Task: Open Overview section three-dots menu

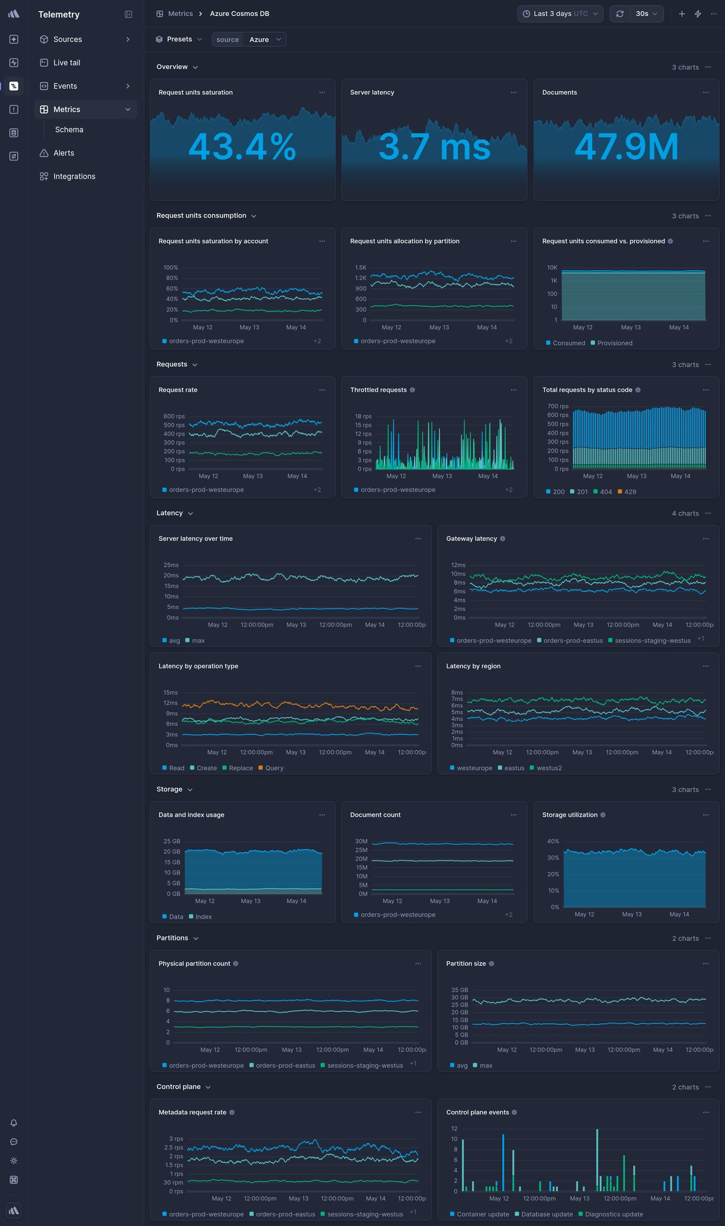Action: pos(708,67)
